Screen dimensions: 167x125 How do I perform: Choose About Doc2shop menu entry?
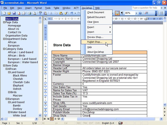tap(97, 52)
